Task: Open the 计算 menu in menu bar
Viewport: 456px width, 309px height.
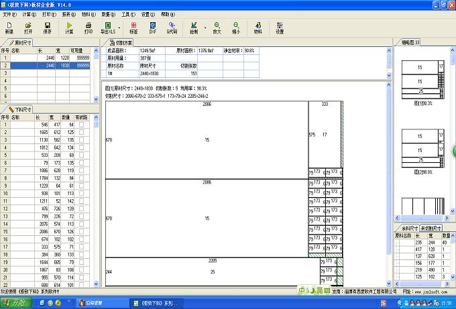Action: (x=29, y=14)
